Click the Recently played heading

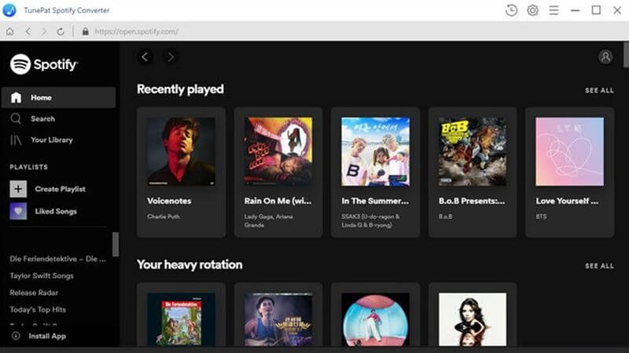[x=181, y=89]
